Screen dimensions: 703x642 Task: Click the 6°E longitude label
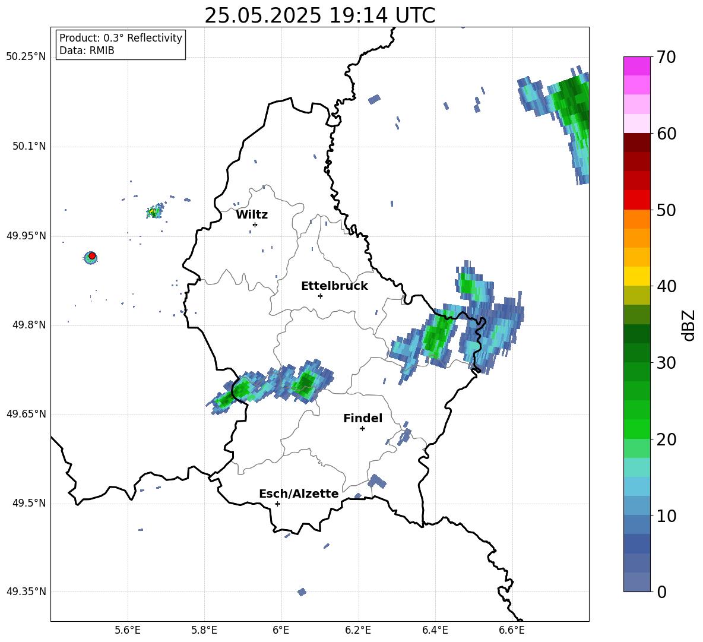281,630
